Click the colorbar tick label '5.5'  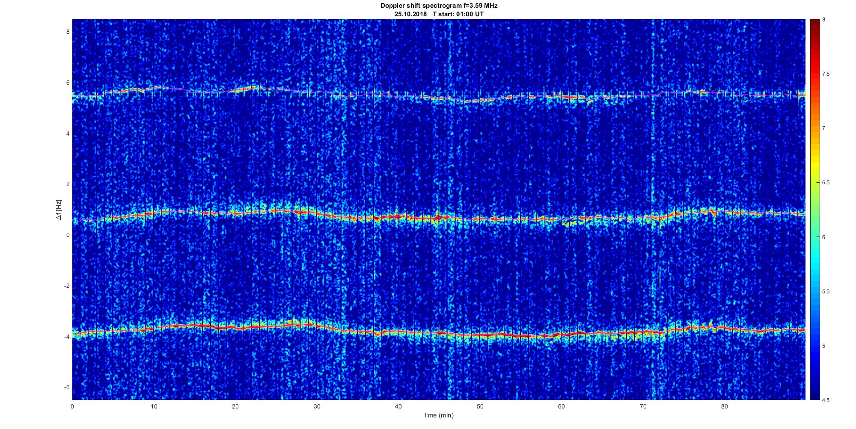pyautogui.click(x=826, y=292)
